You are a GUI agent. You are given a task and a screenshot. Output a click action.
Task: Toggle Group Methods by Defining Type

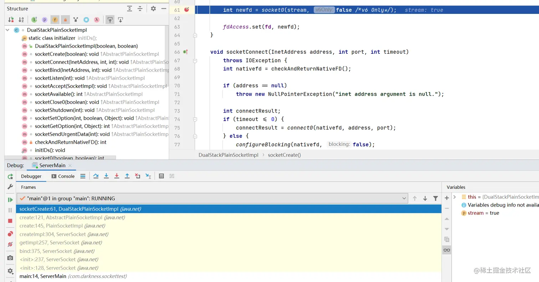click(x=76, y=20)
